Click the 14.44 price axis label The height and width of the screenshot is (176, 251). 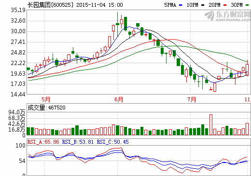[18, 94]
